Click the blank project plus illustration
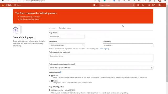 point(17,30)
